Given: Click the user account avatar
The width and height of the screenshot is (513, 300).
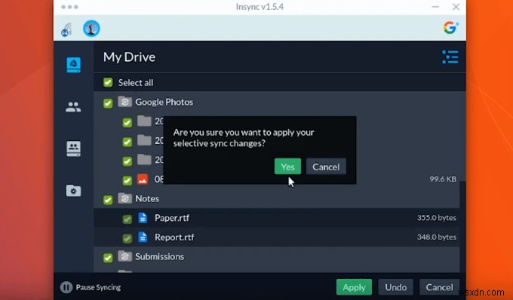Looking at the screenshot, I should (91, 29).
